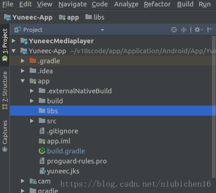Click scroll from source crosshair icon

pyautogui.click(x=174, y=30)
